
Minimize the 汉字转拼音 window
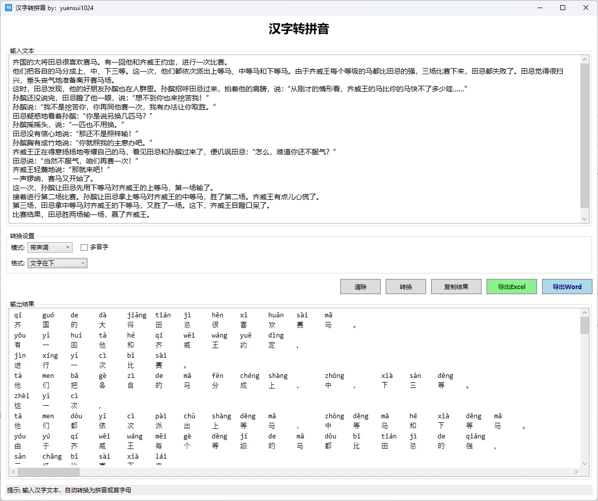pyautogui.click(x=540, y=8)
